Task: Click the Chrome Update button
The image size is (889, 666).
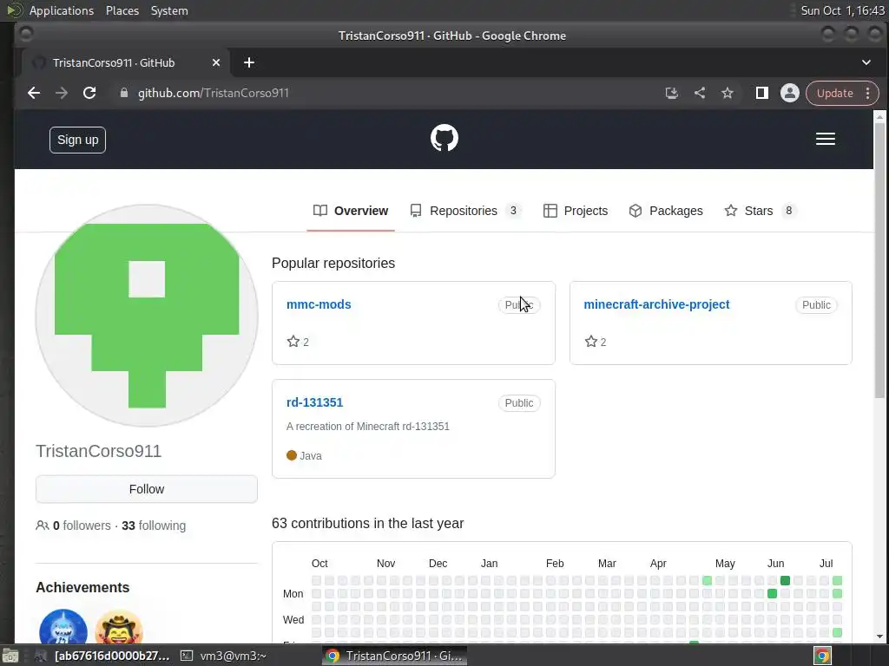Action: coord(834,93)
